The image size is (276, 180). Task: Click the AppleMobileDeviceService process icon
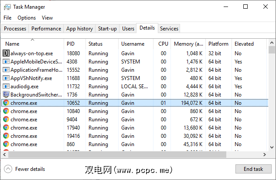pos(6,62)
